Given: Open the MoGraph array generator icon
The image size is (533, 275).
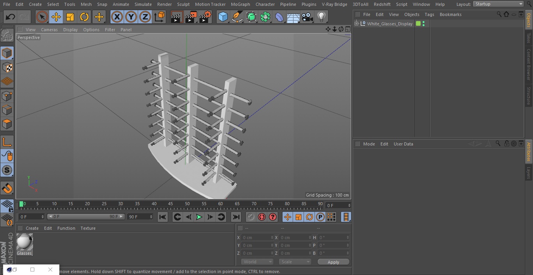Looking at the screenshot, I should click(265, 17).
